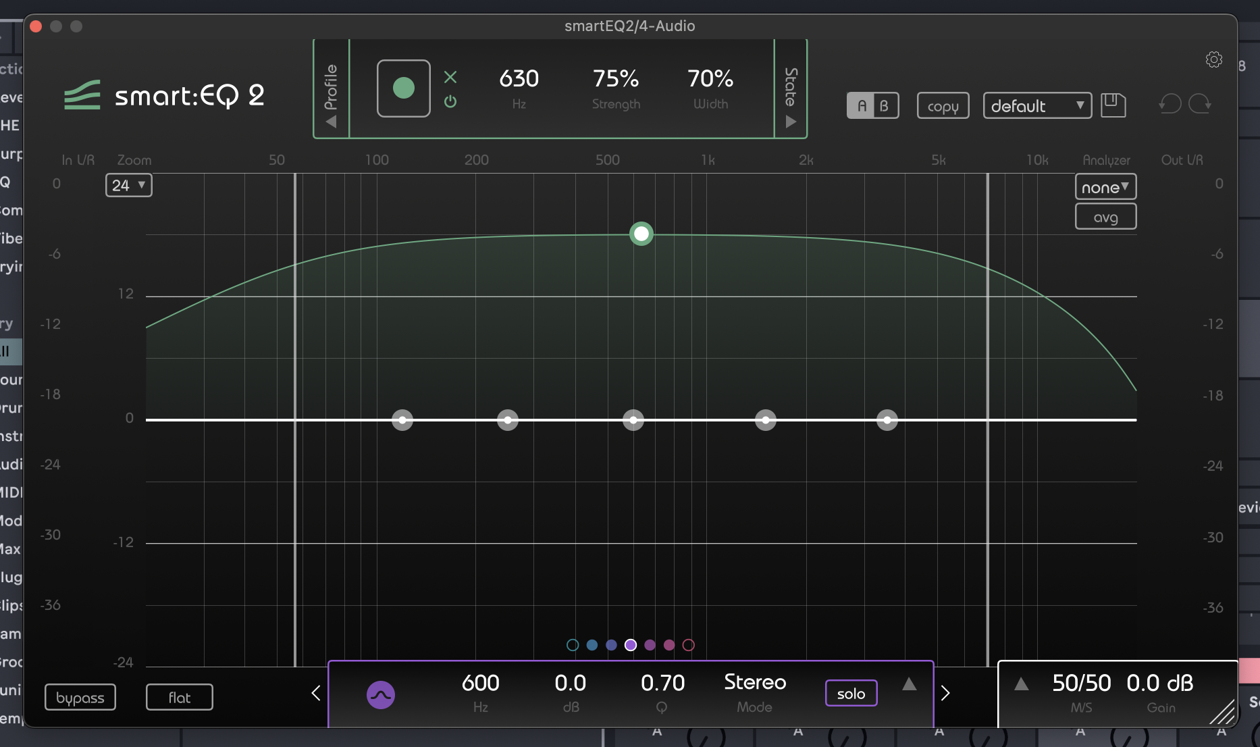Open the Analyzer none dropdown

point(1105,187)
